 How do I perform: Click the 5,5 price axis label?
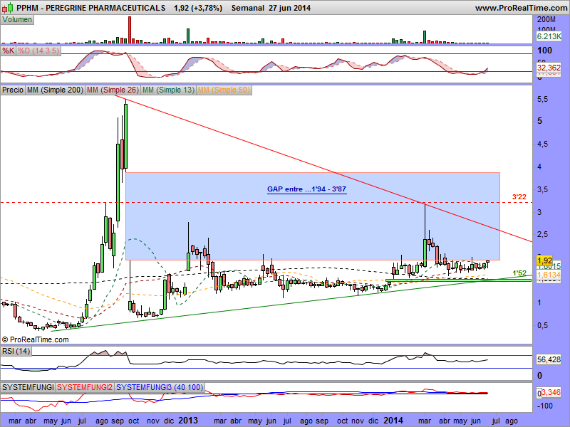pyautogui.click(x=543, y=99)
